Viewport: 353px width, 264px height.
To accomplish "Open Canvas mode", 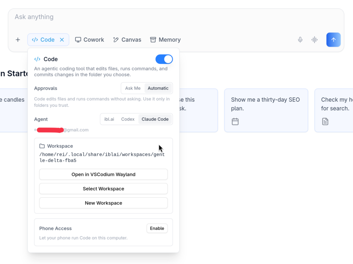I will pos(127,40).
